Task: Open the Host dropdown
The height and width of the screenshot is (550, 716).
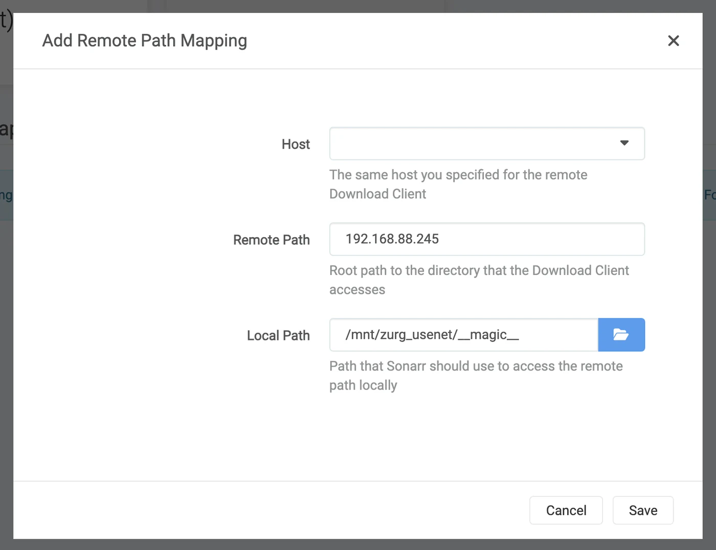Action: (x=487, y=144)
